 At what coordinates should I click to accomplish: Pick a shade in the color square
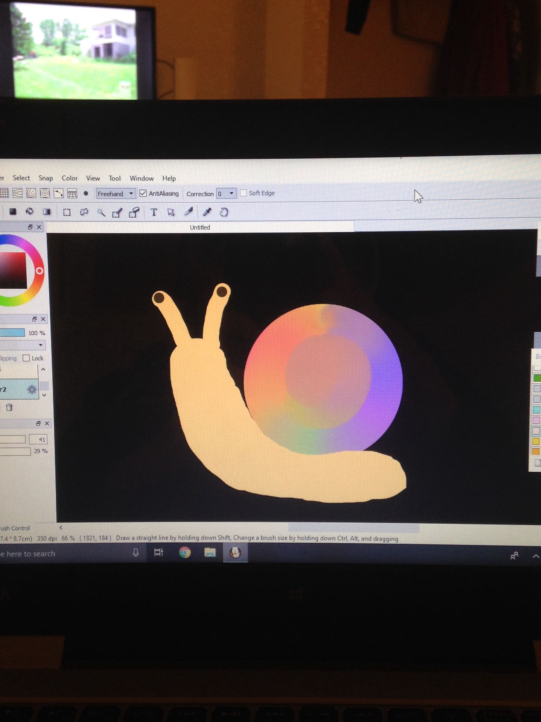[x=13, y=271]
